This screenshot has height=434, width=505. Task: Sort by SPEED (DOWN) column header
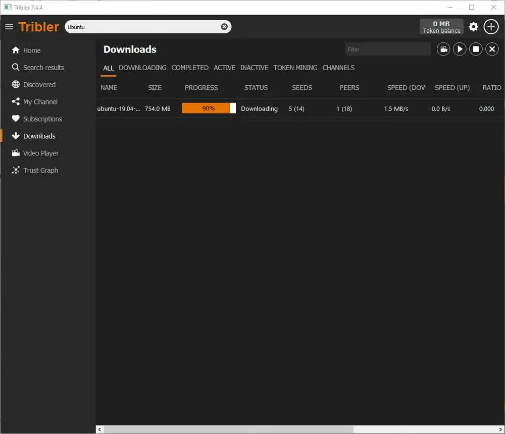click(x=406, y=88)
